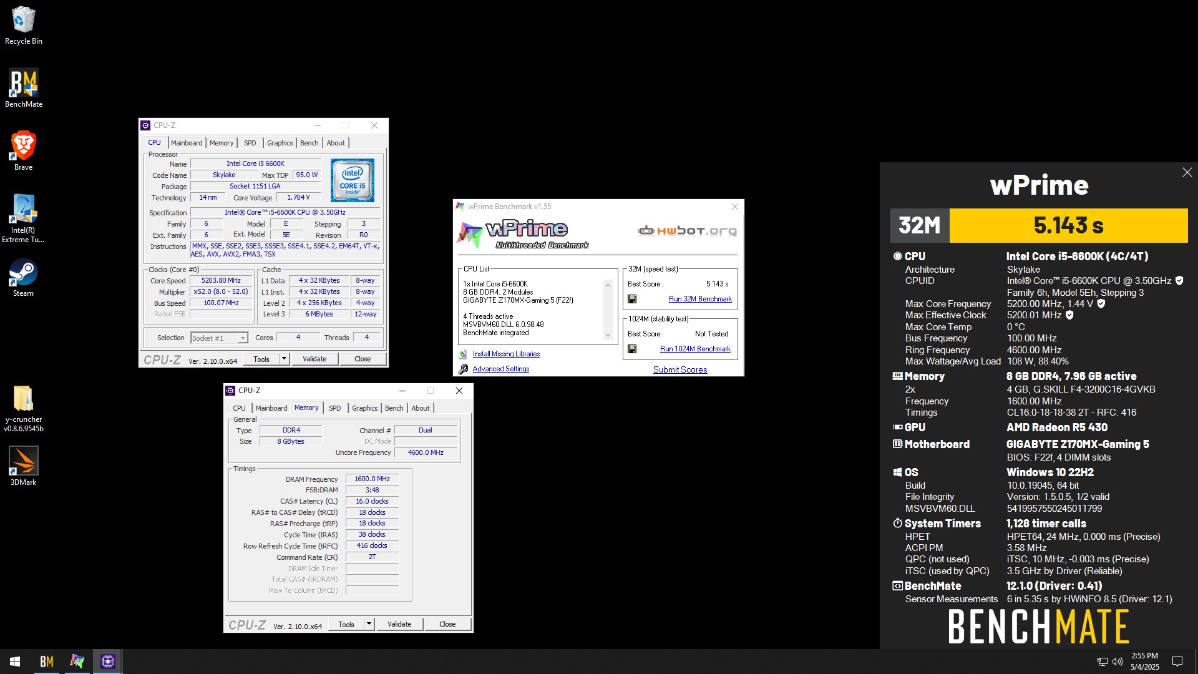Image resolution: width=1198 pixels, height=674 pixels.
Task: Open Advanced Settings link in wPrime
Action: (500, 369)
